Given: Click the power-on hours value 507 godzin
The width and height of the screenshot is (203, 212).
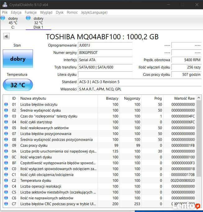Looking at the screenshot, I should coord(187,75).
